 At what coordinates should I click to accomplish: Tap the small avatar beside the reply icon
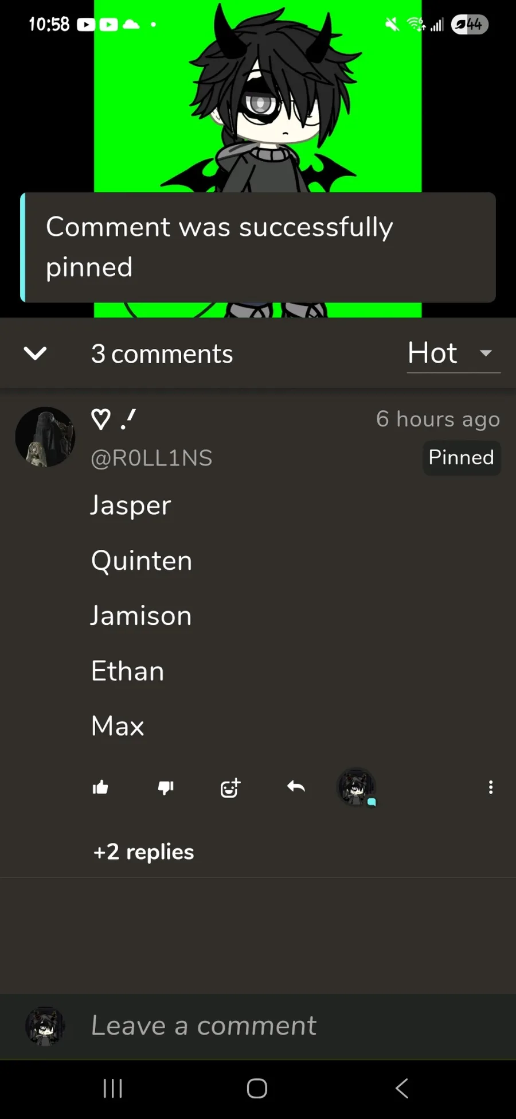[x=356, y=787]
